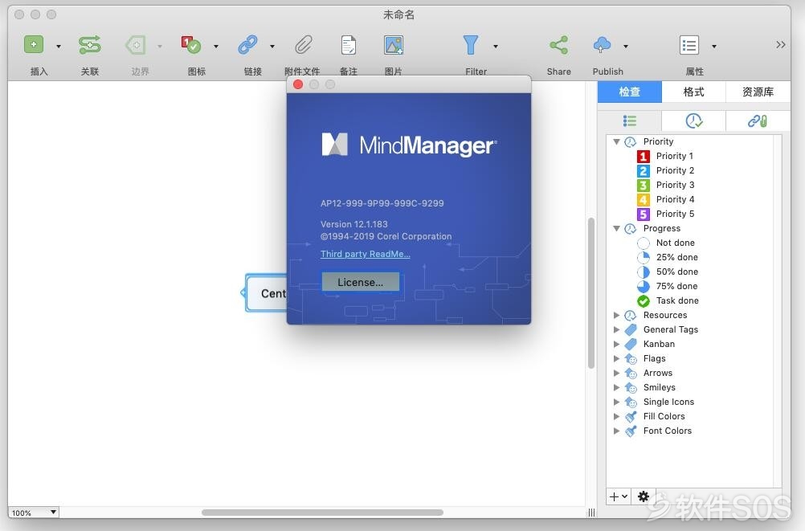Select the Priority 1 marker icon
This screenshot has width=805, height=531.
(644, 156)
